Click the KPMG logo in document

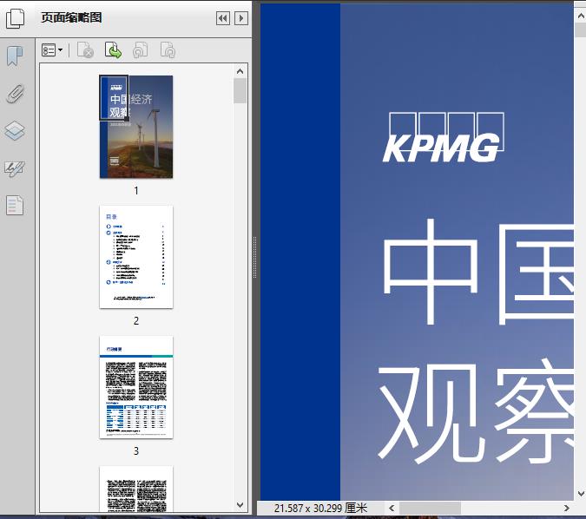click(x=444, y=137)
